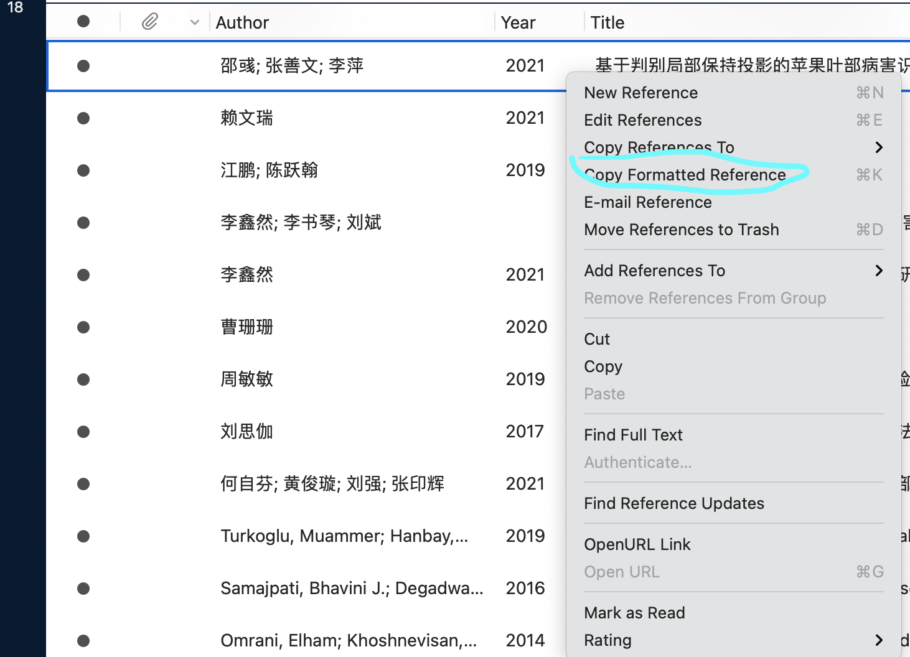This screenshot has height=657, width=910.
Task: Toggle read status for 邵彧 reference
Action: 83,66
